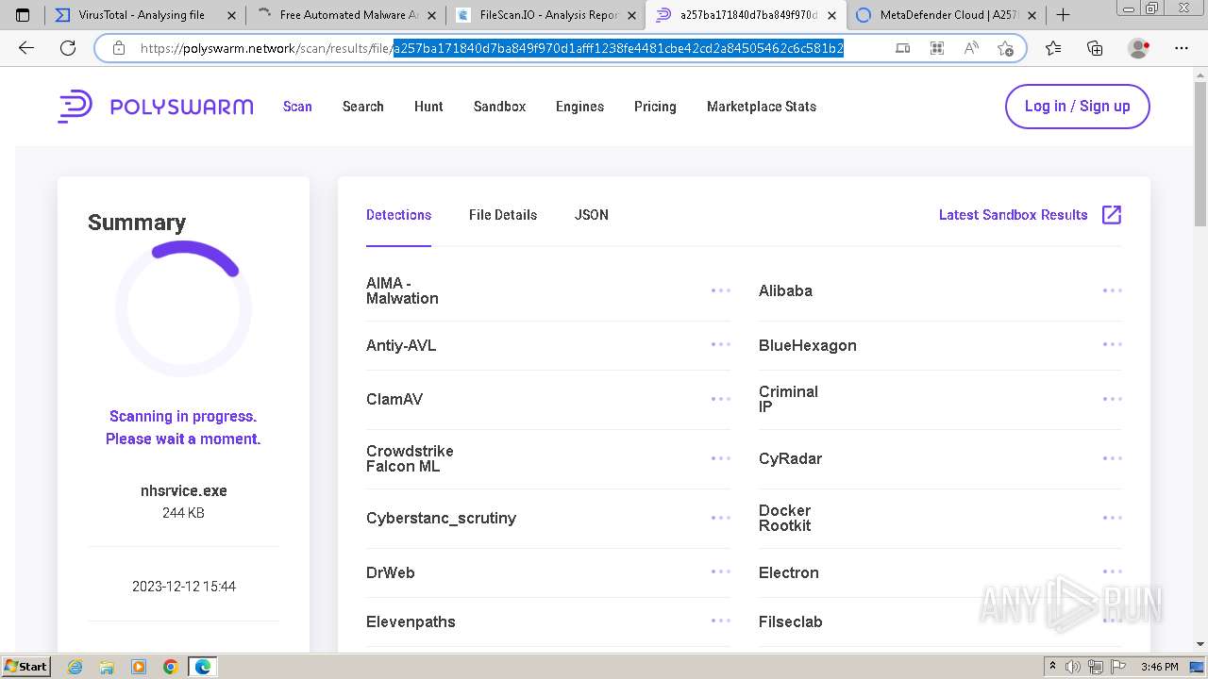Open new tab with plus button
Viewport: 1208px width, 679px height.
click(x=1063, y=15)
